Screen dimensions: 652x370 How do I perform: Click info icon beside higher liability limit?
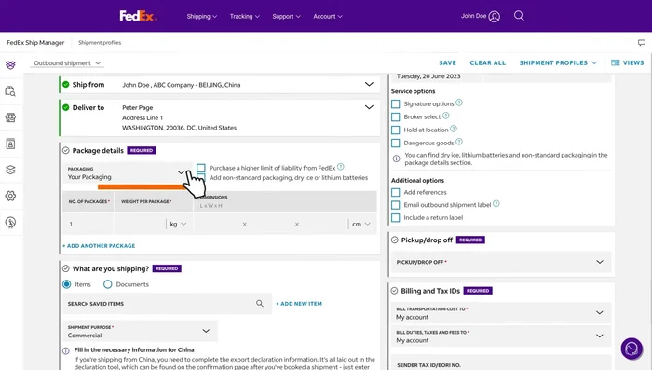341,167
